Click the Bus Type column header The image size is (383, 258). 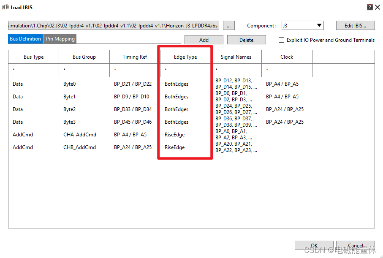tap(33, 57)
